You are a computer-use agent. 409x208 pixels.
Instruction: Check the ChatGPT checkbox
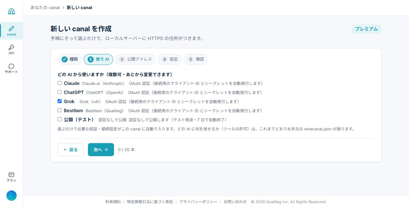click(x=60, y=92)
